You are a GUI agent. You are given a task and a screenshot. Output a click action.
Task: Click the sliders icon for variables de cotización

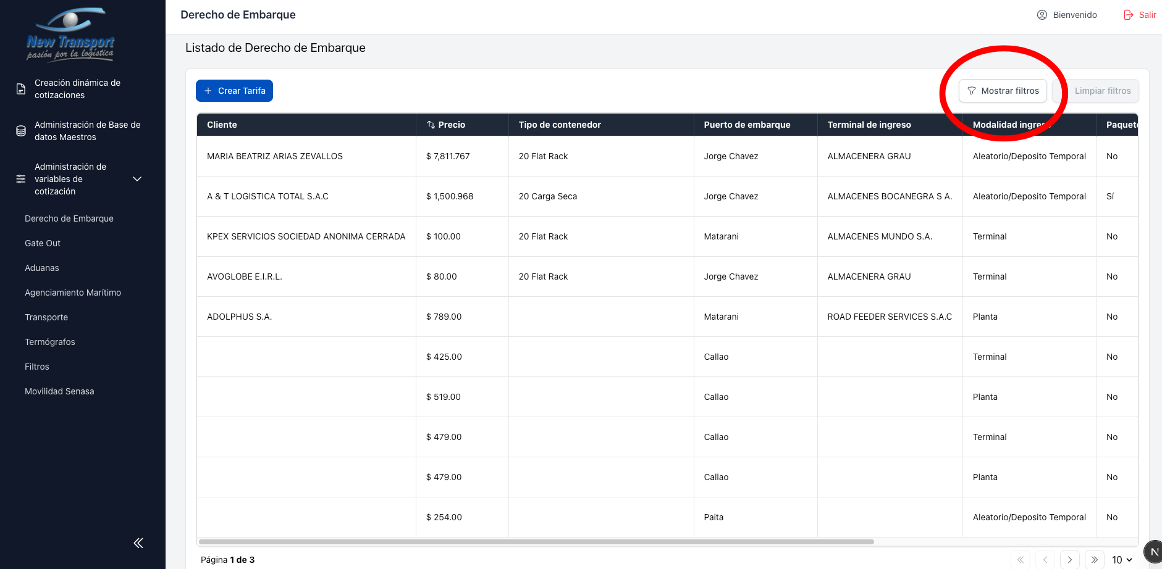(21, 179)
